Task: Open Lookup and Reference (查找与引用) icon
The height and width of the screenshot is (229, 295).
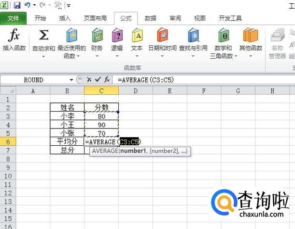Action: [194, 35]
